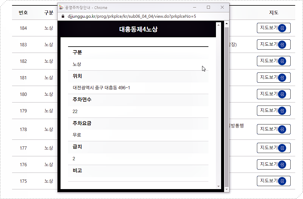The height and width of the screenshot is (199, 303).
Task: Click the 구분 column header
Action: 48,12
